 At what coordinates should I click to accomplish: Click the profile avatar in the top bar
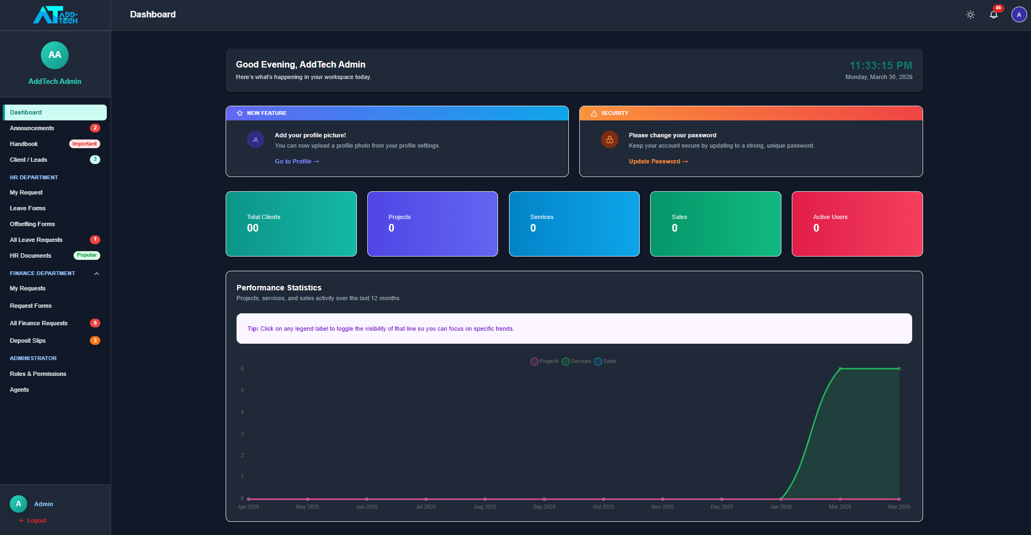[1018, 14]
